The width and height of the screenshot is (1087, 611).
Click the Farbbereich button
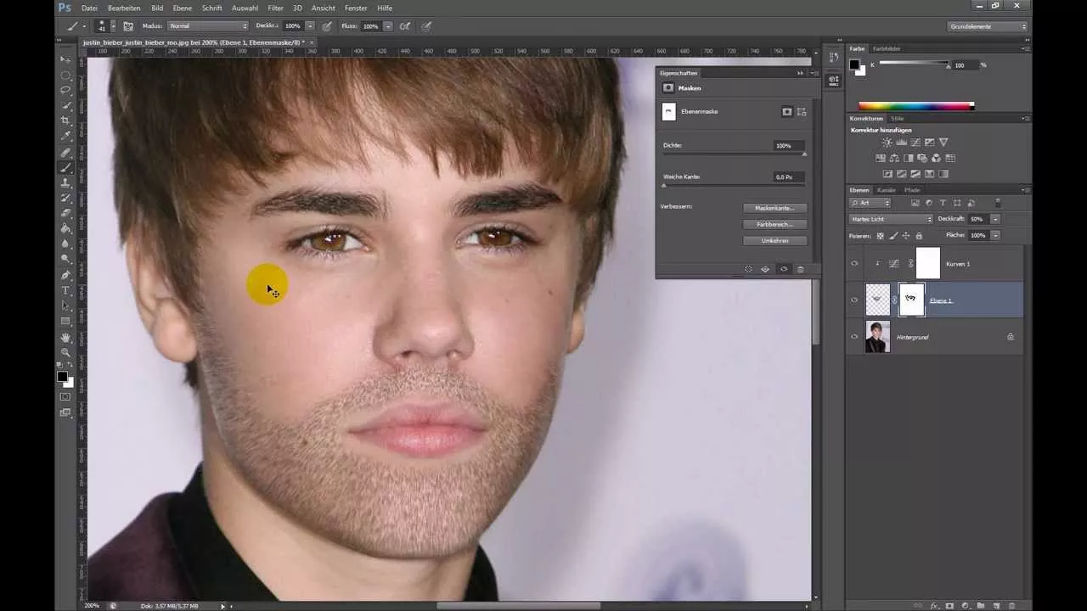[x=774, y=224]
